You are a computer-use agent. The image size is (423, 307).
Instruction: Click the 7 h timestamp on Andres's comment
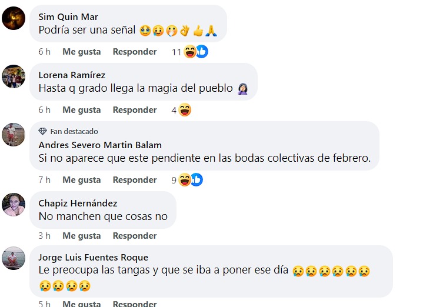tap(45, 180)
